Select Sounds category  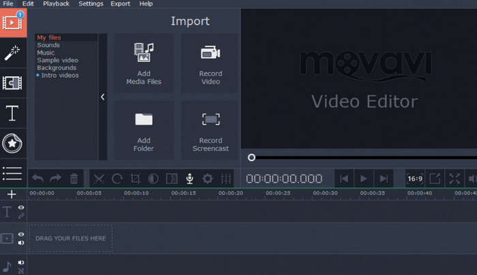pos(48,45)
